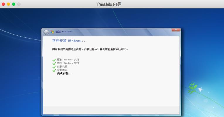
Task: Select the text 复制 Windows 文件
Action: [68, 59]
